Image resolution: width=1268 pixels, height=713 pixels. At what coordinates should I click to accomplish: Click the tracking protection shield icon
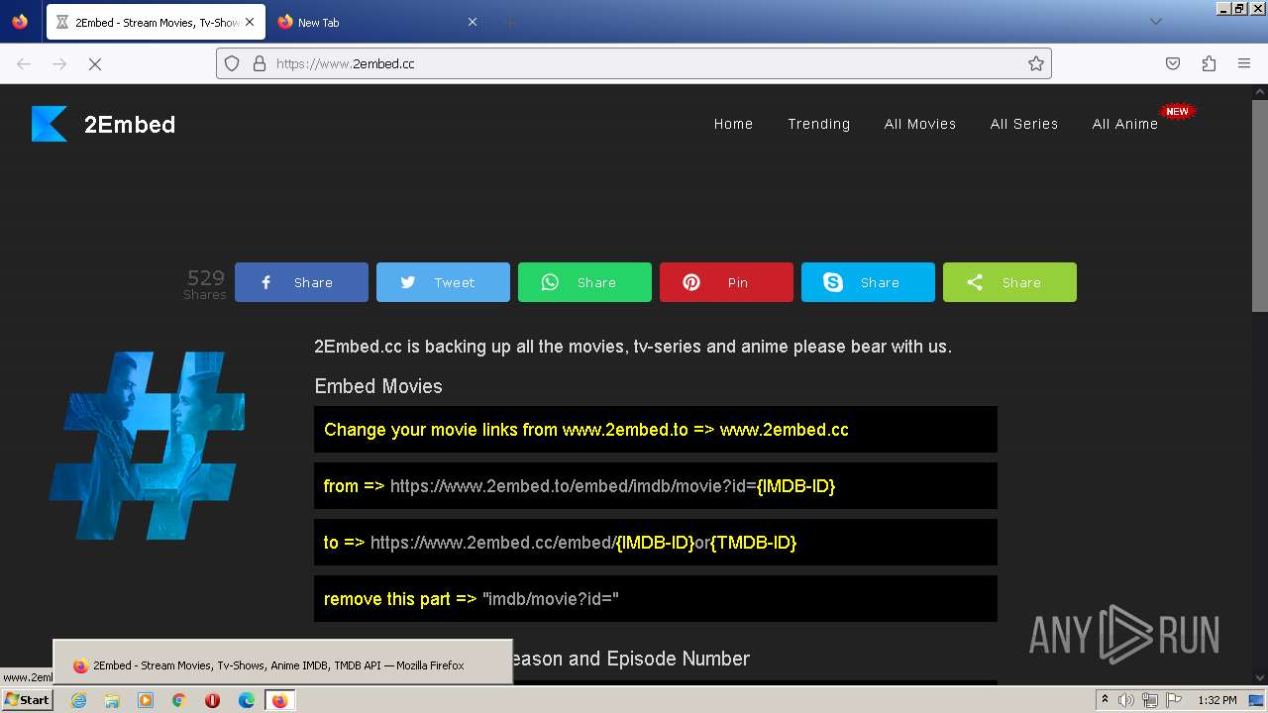tap(232, 63)
